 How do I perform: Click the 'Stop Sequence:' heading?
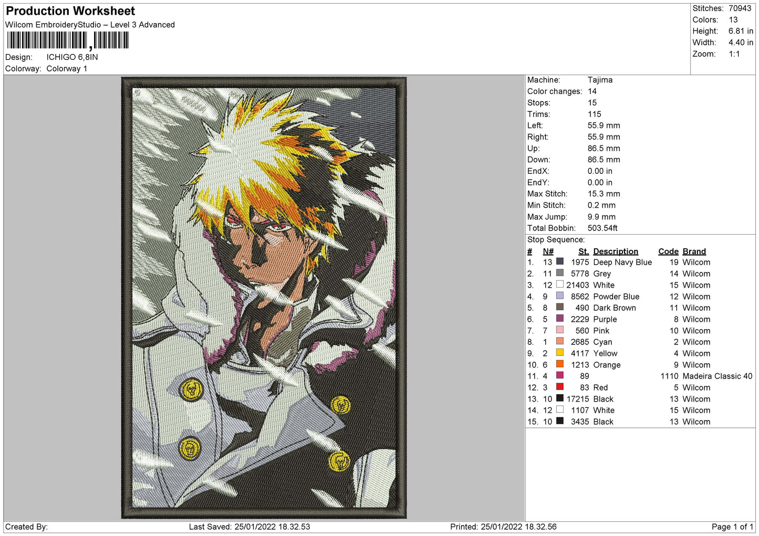[556, 239]
